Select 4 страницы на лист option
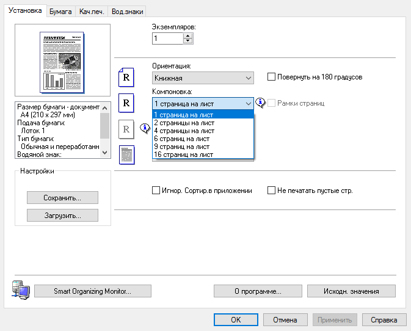The height and width of the screenshot is (331, 411). coord(184,131)
